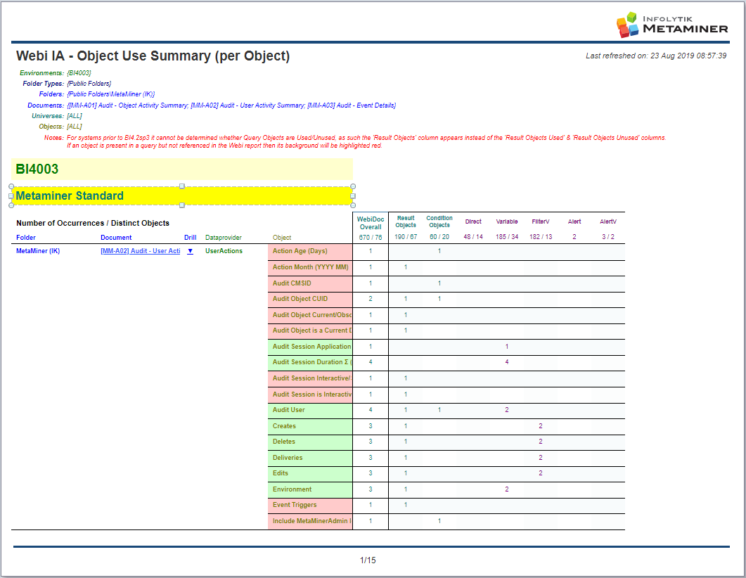Click the 1/15 page number footer

tap(368, 560)
